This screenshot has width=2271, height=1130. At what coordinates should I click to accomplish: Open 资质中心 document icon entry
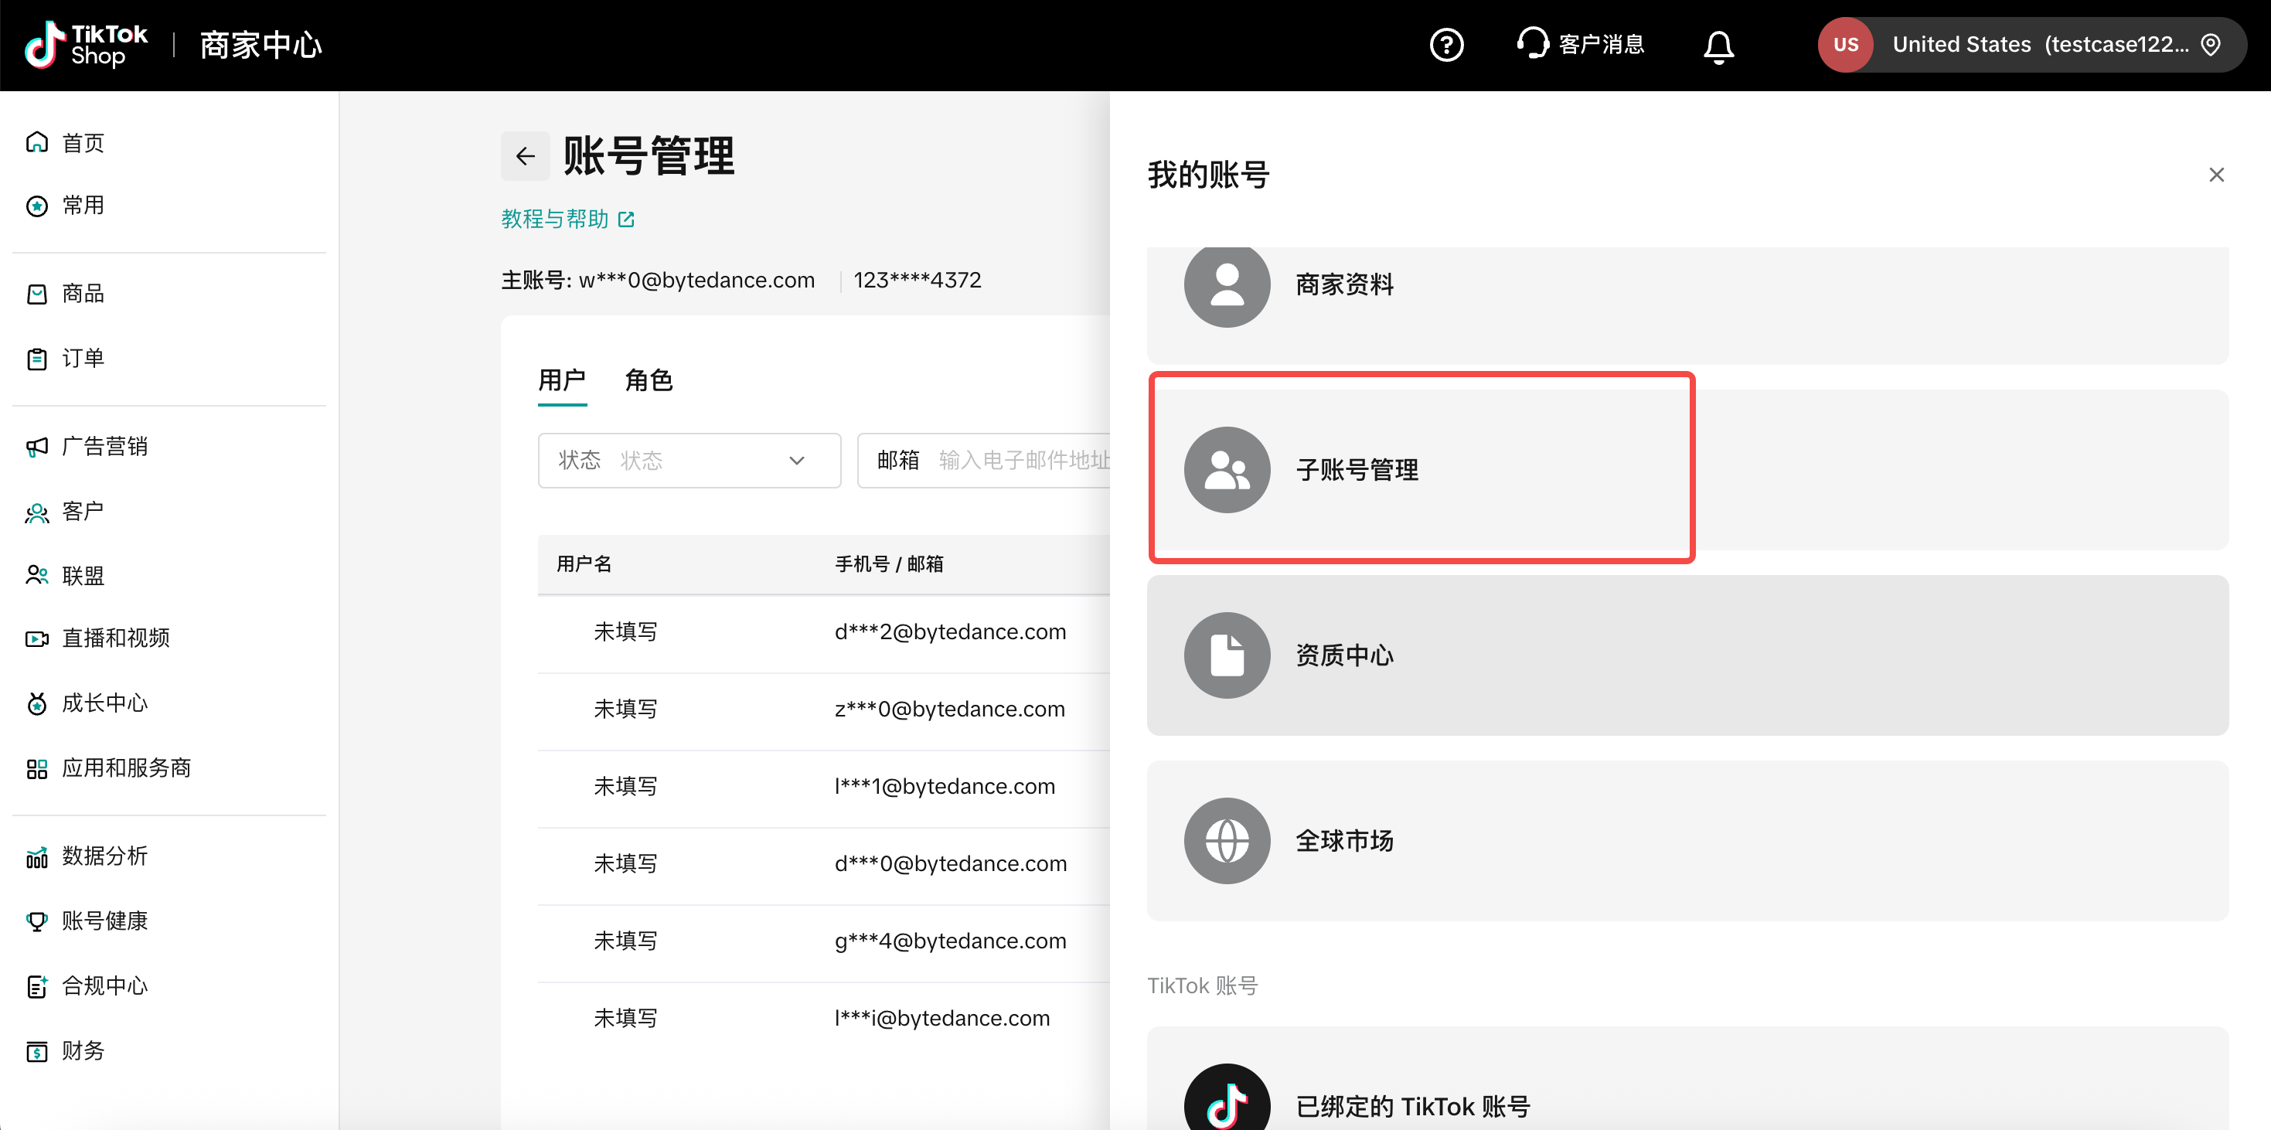[x=1226, y=655]
